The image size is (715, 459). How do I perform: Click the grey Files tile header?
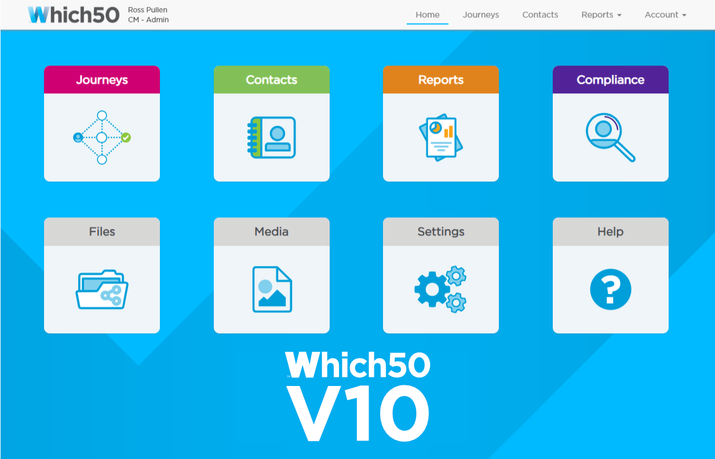point(102,231)
